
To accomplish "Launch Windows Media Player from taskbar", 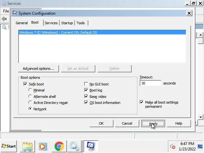I will coord(43,146).
